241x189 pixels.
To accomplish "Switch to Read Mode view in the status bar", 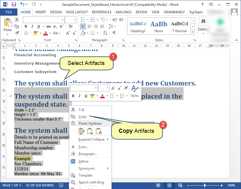I will click(158, 185).
